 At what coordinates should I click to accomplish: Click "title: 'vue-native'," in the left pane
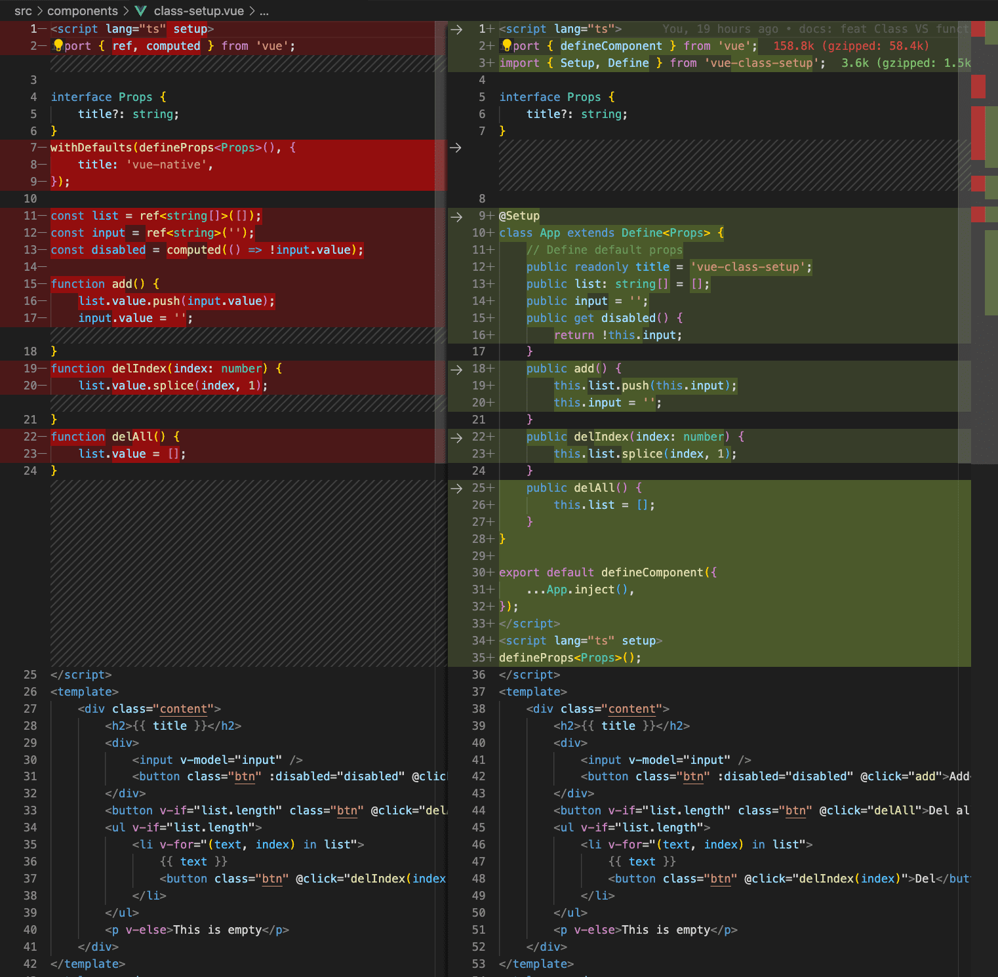point(146,165)
